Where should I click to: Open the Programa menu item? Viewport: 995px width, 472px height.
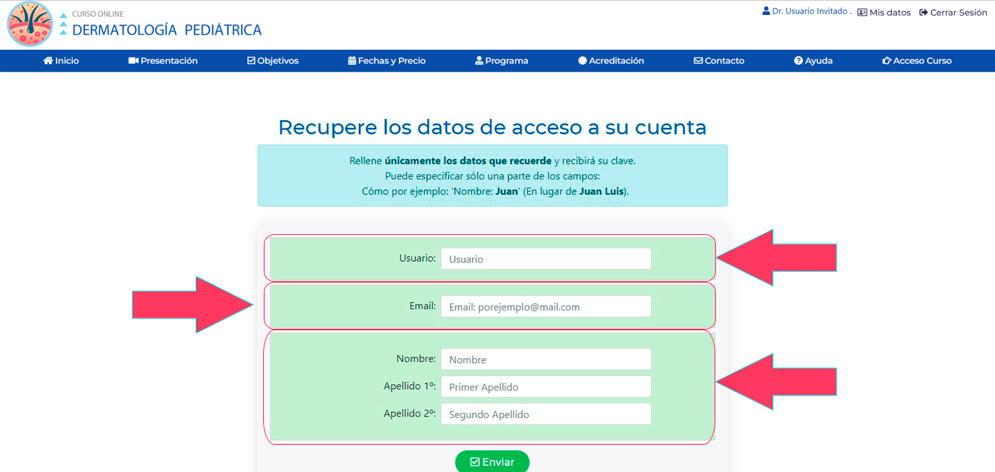tap(502, 60)
